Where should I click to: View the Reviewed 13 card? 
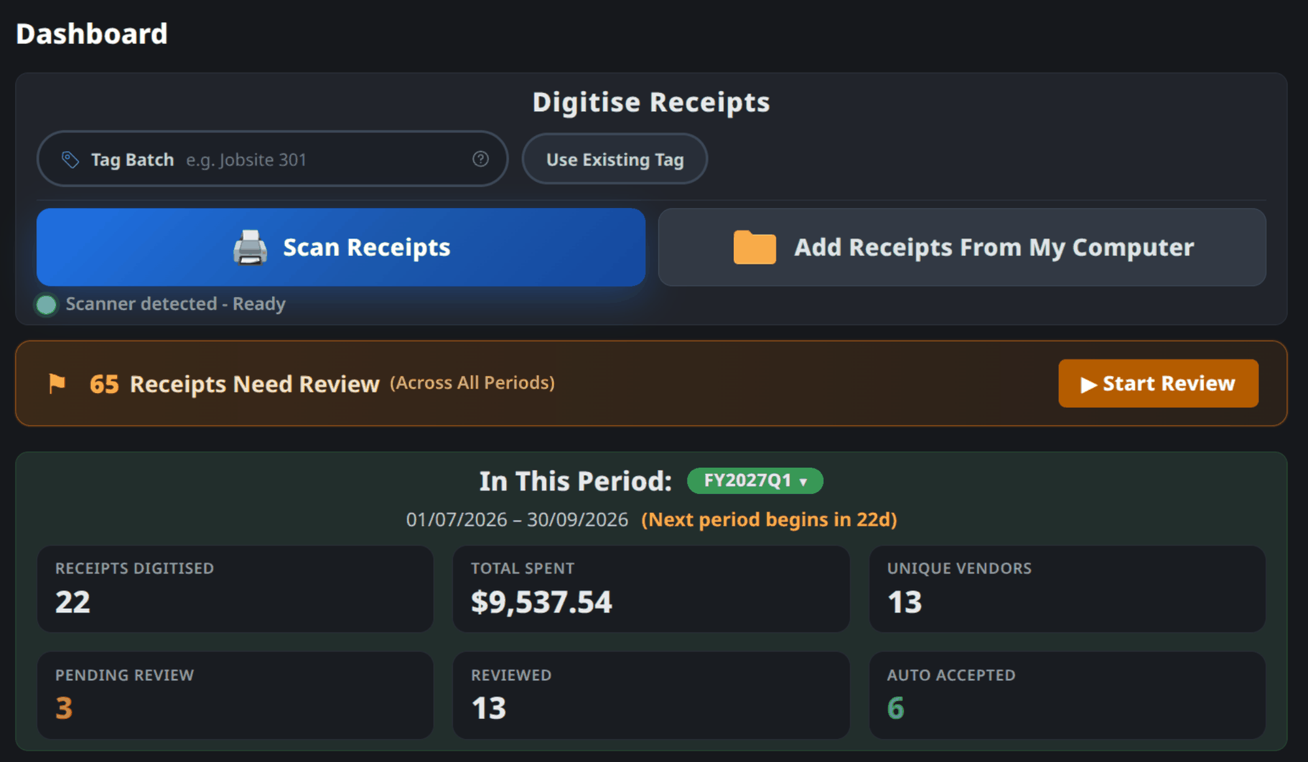pos(651,695)
